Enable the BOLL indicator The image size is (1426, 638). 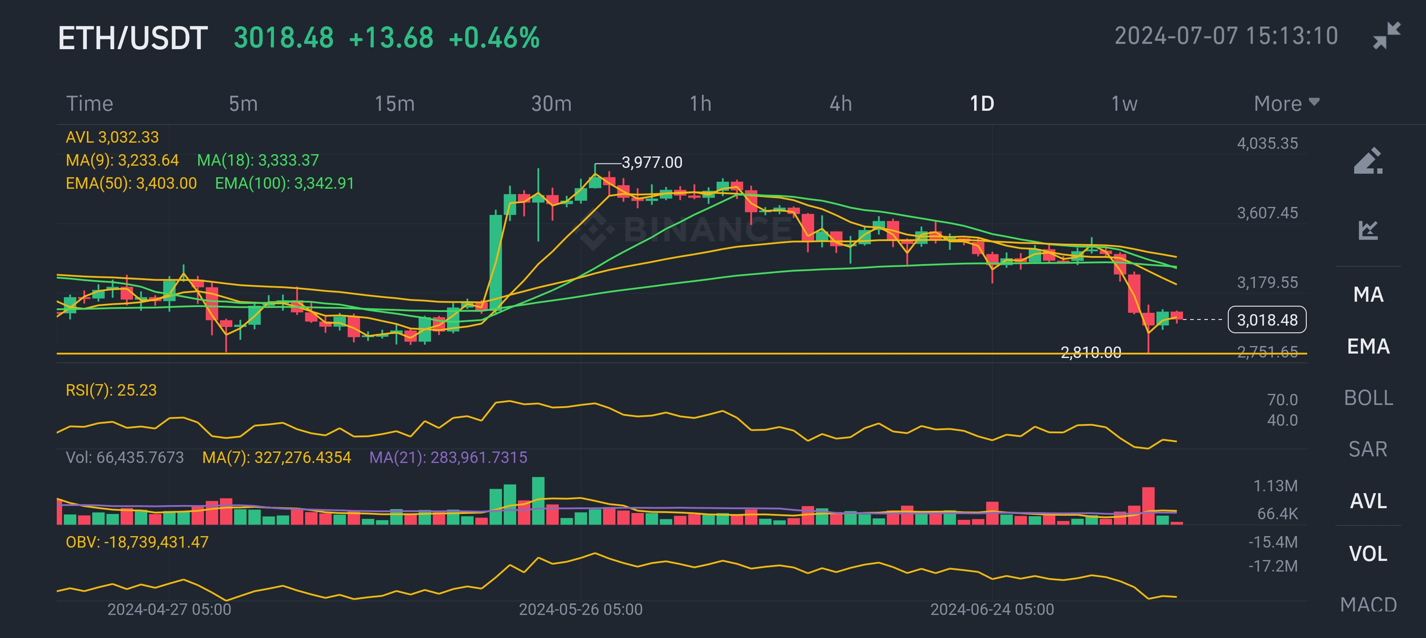pyautogui.click(x=1368, y=398)
